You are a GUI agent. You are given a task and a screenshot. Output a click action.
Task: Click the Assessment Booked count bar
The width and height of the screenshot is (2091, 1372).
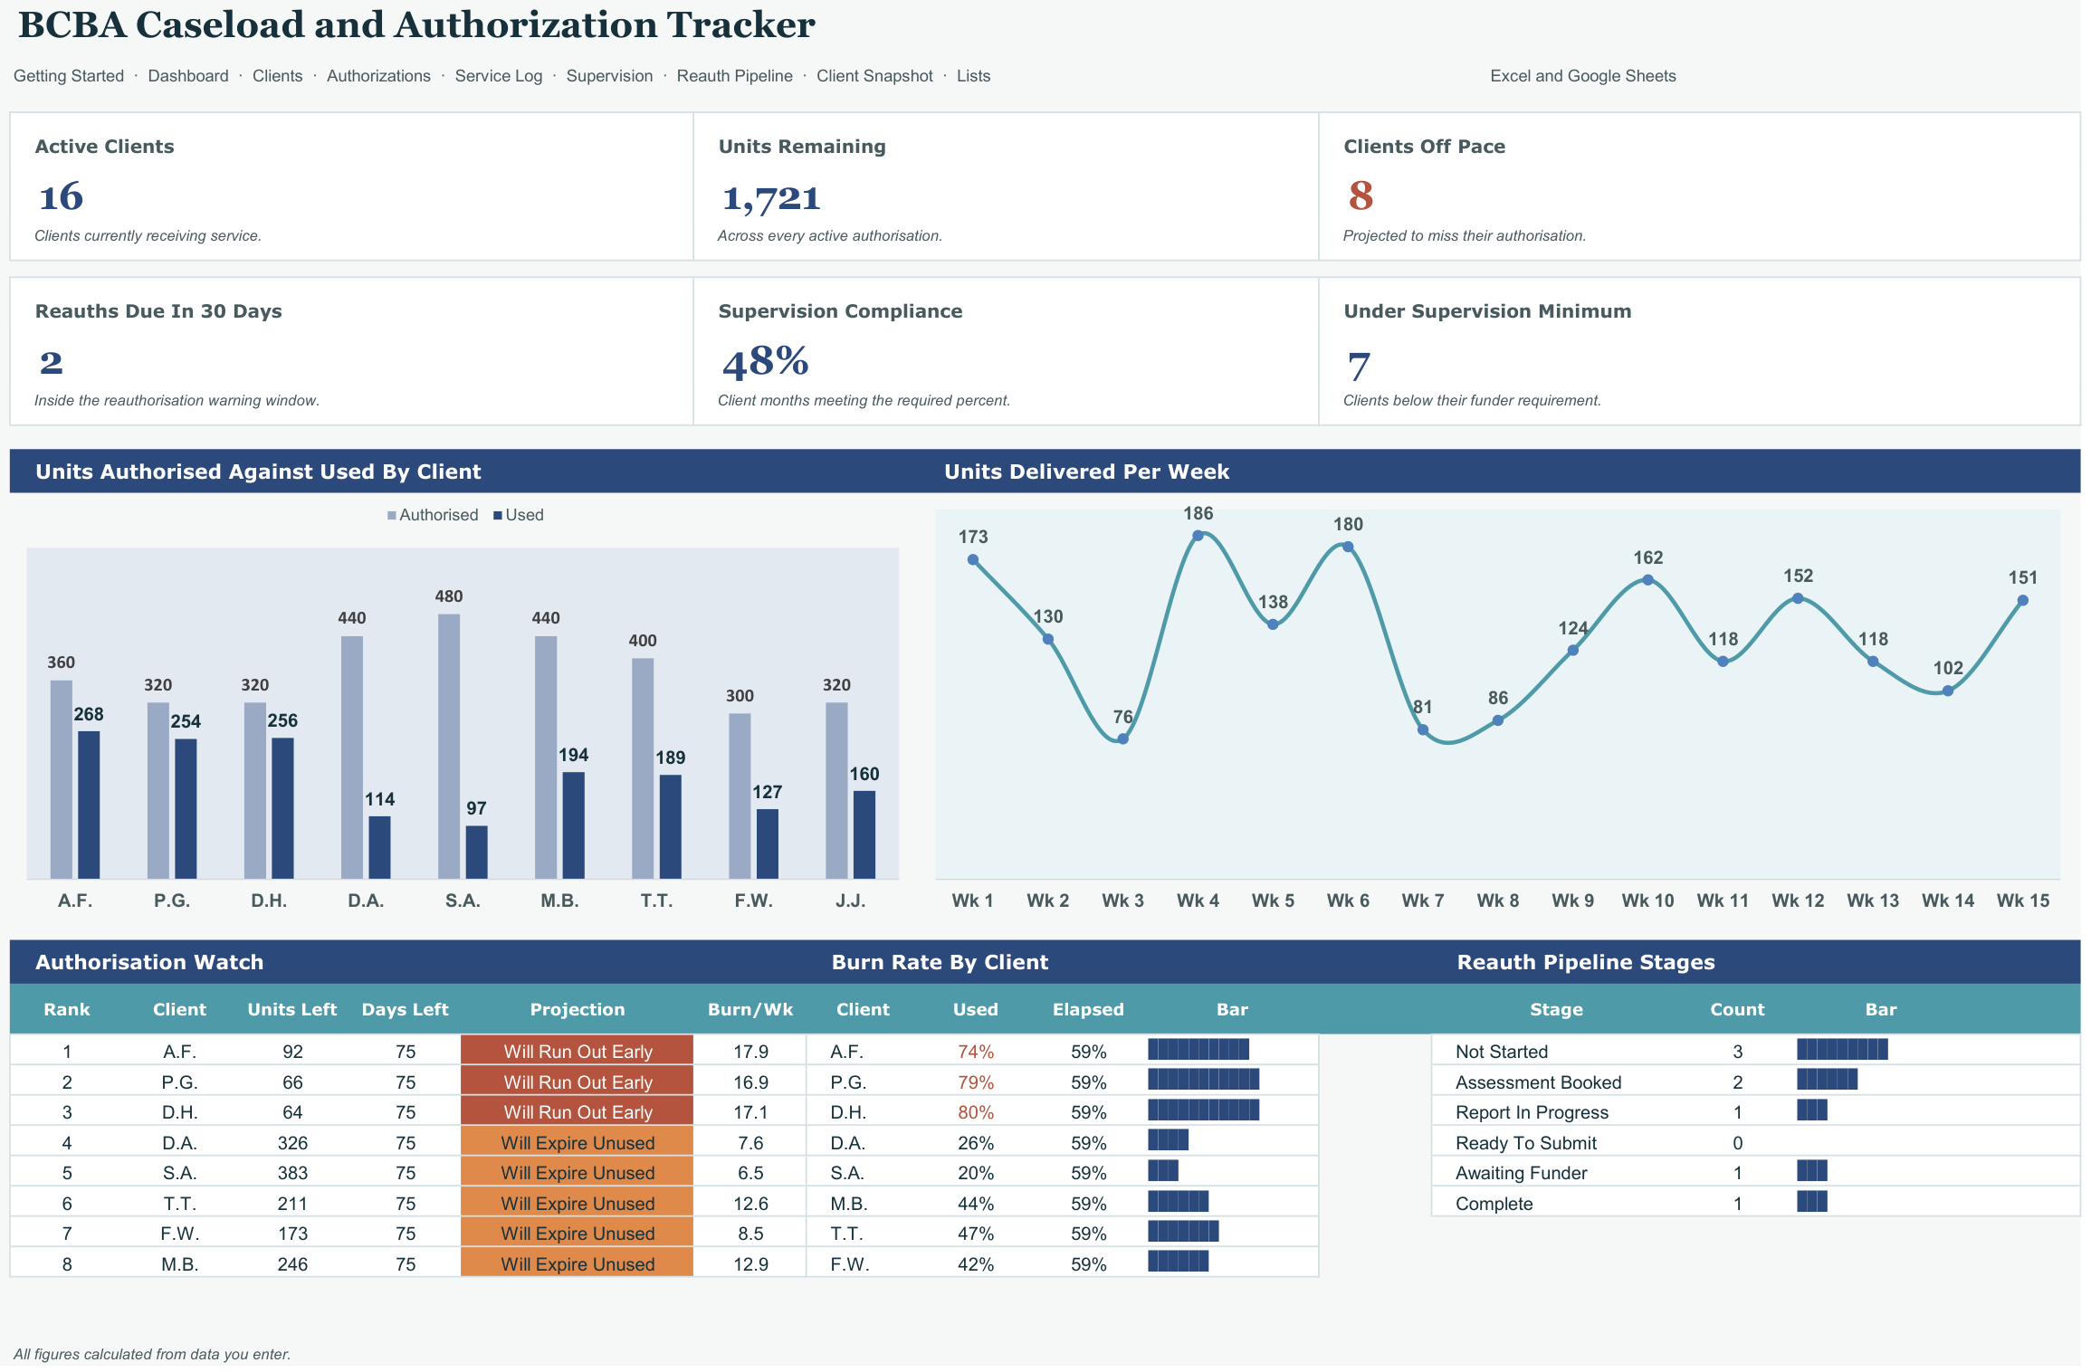pos(1827,1080)
